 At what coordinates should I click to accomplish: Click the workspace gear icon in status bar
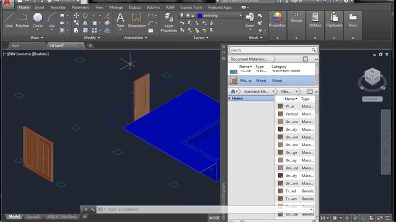point(335,218)
